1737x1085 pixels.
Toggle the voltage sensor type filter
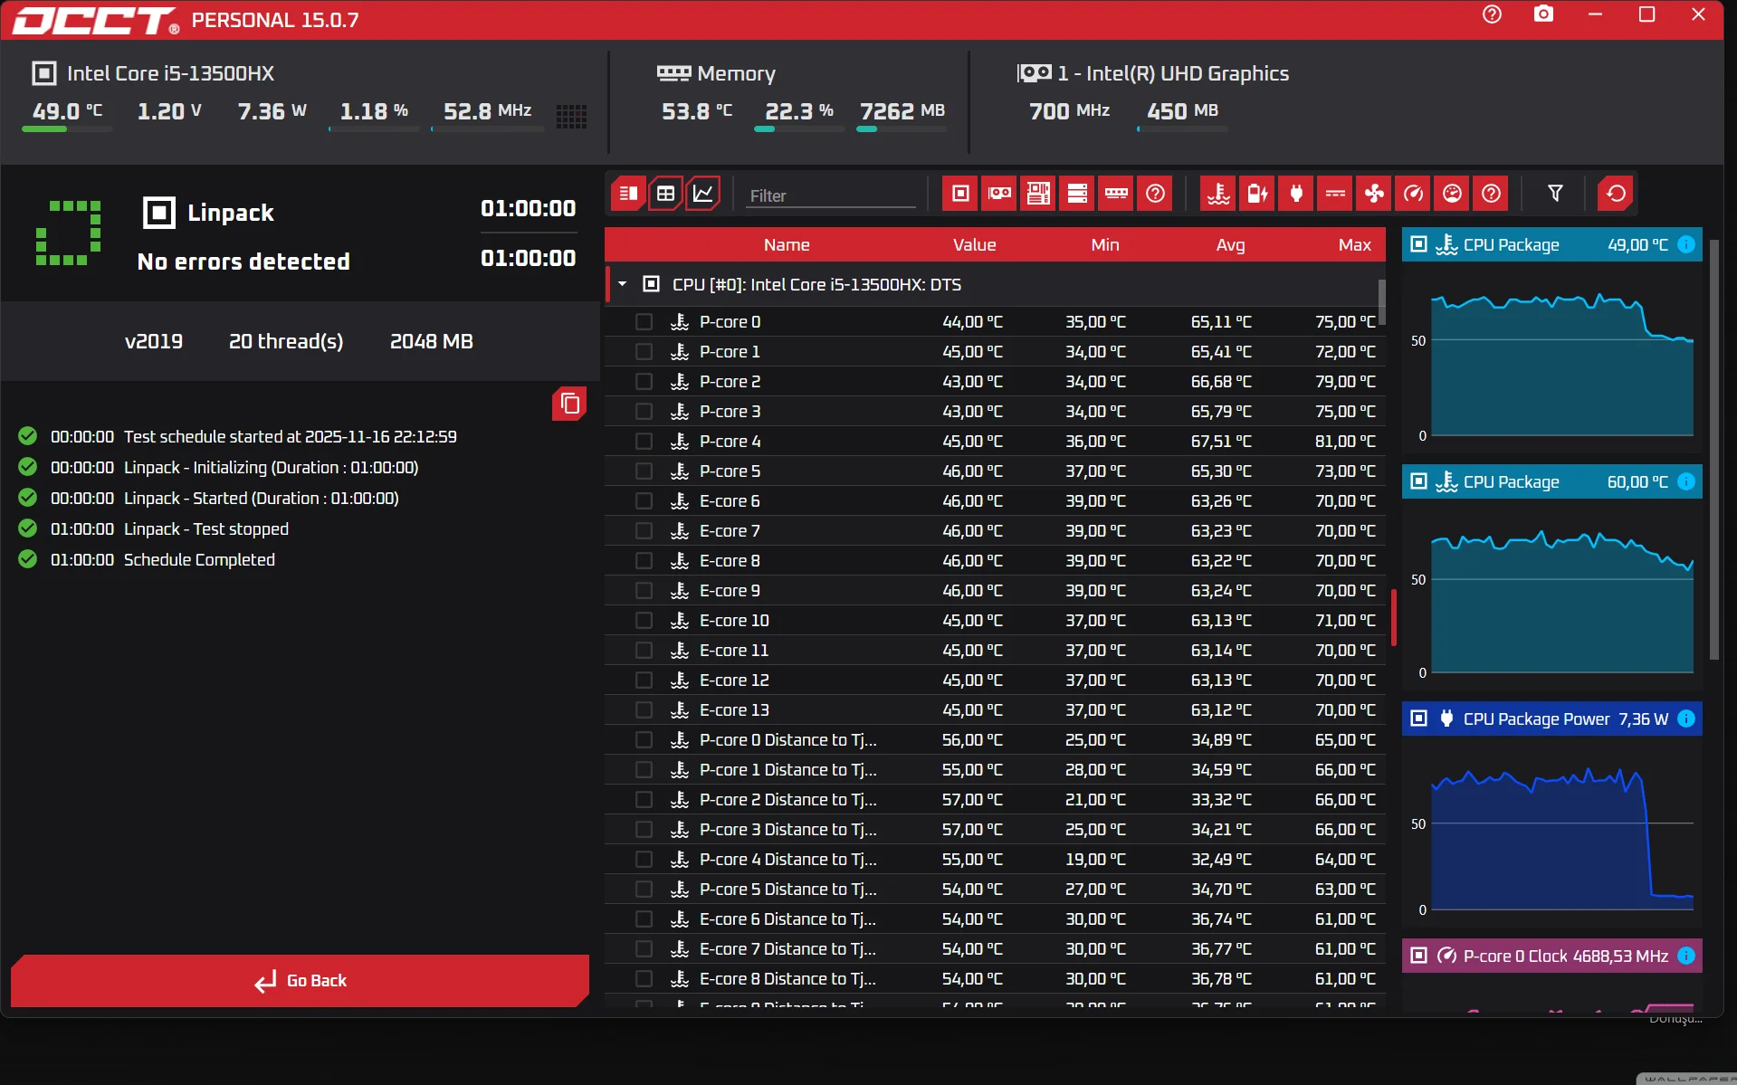click(1257, 194)
